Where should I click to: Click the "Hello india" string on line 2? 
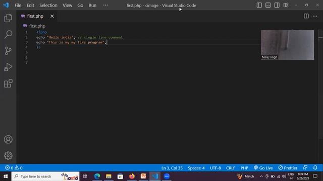(60, 37)
